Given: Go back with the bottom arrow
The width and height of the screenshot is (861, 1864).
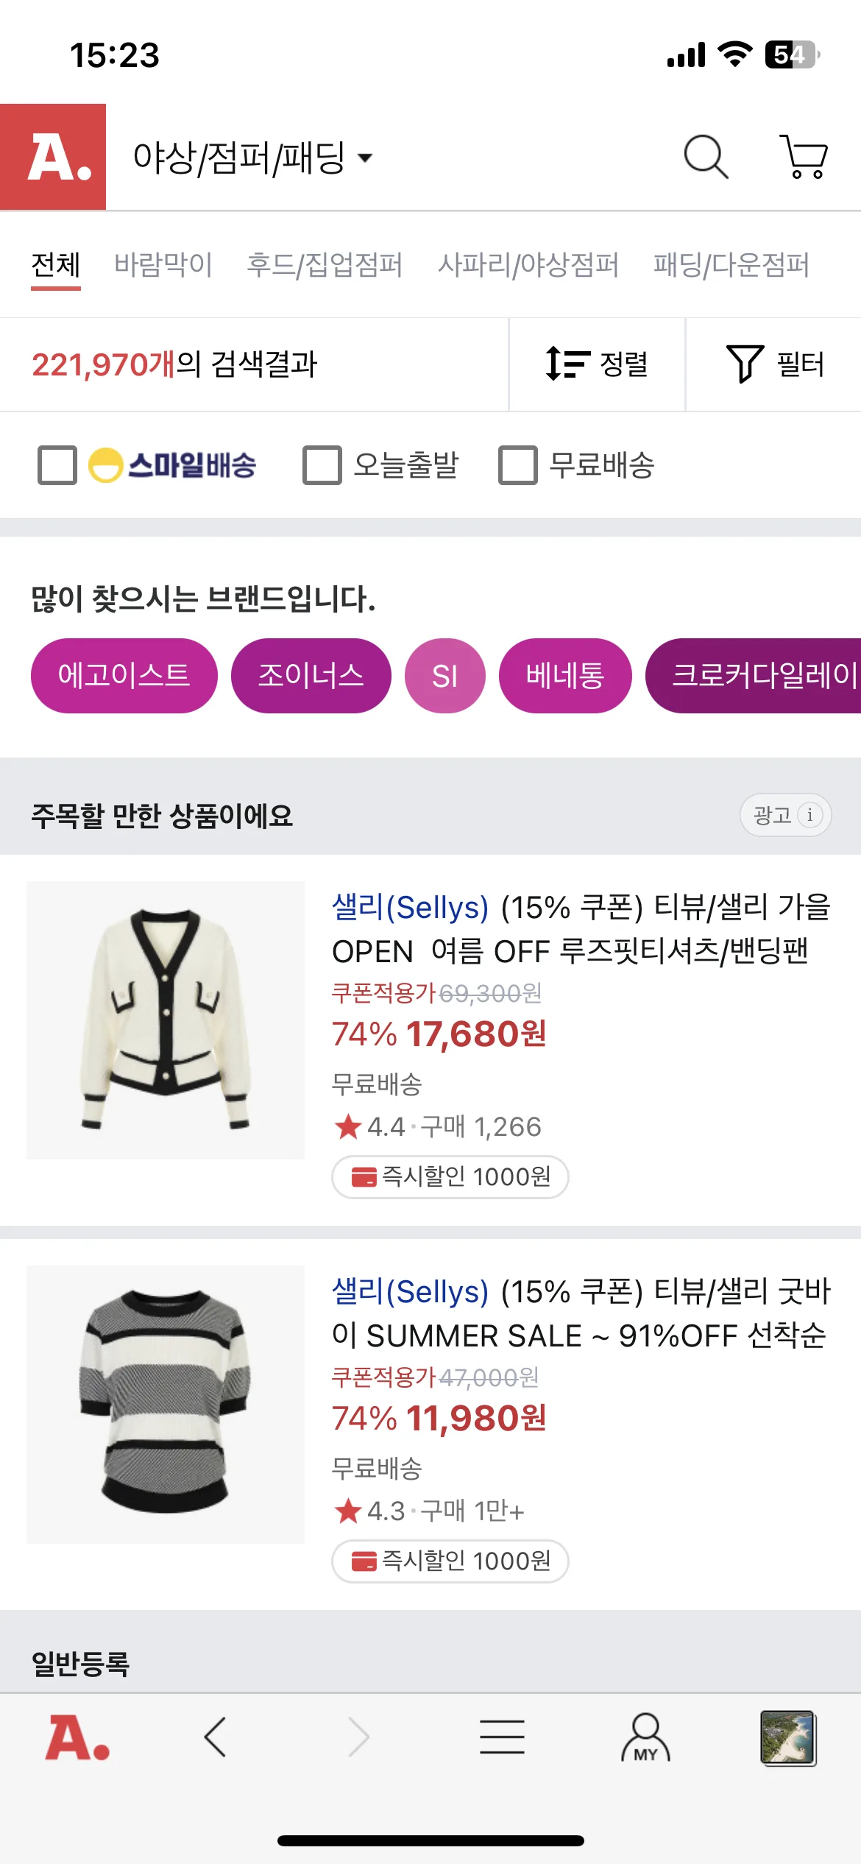Looking at the screenshot, I should [x=215, y=1737].
